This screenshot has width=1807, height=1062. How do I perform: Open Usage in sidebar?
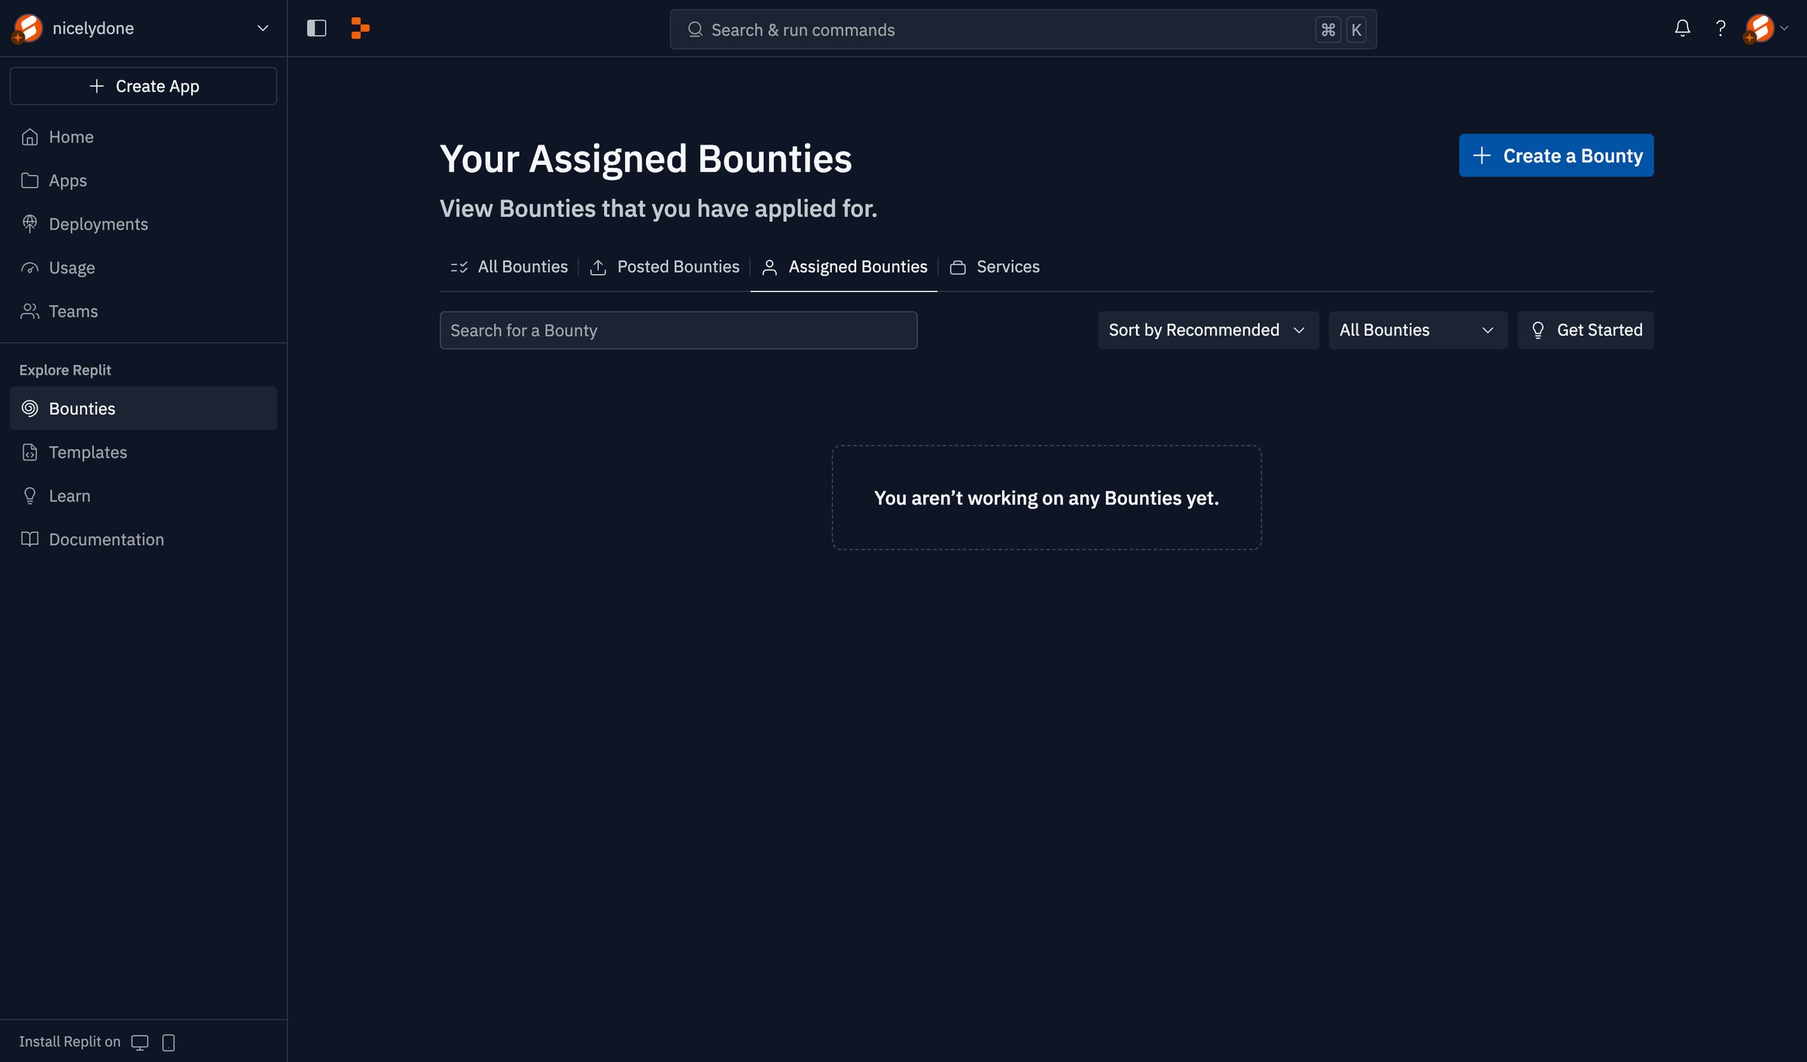143,268
